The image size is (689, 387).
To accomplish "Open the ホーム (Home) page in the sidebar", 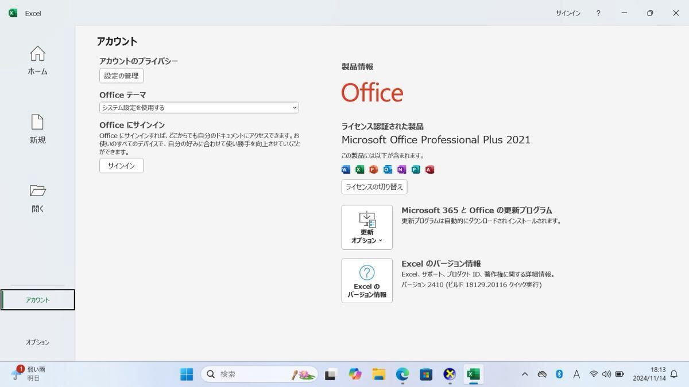I will 37,61.
